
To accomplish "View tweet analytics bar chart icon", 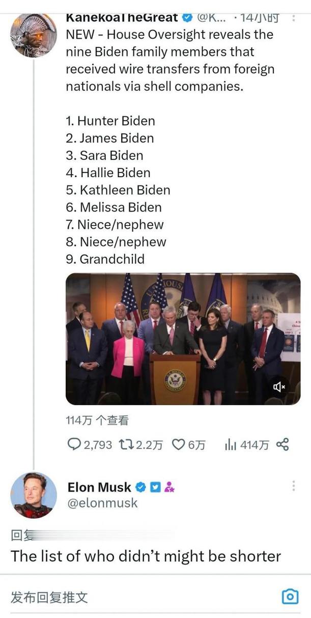I will [x=231, y=444].
